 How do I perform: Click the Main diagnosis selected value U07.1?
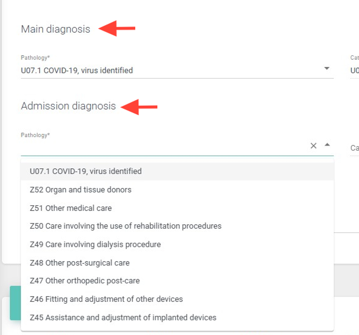(77, 70)
